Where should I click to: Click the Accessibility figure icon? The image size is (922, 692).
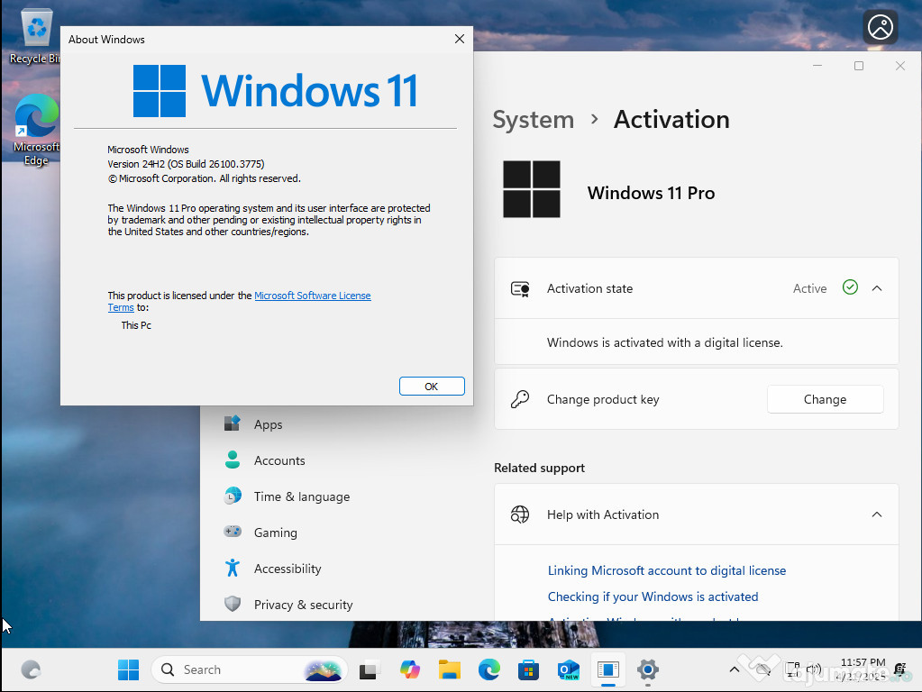pyautogui.click(x=233, y=568)
